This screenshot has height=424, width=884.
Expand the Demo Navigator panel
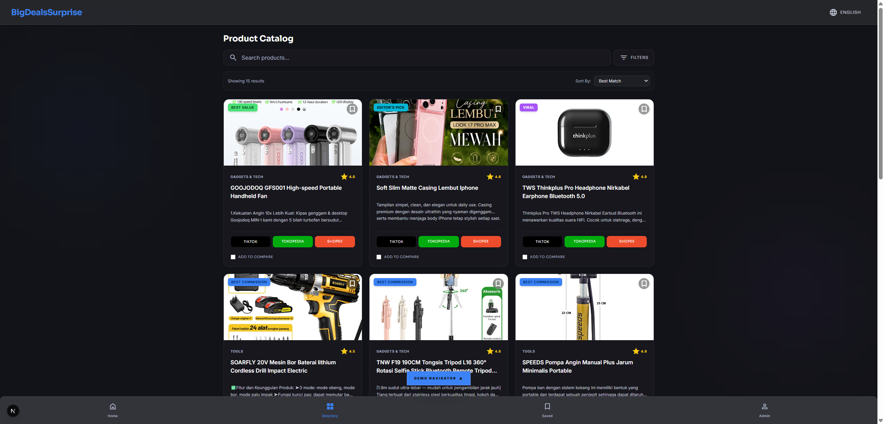tap(439, 378)
